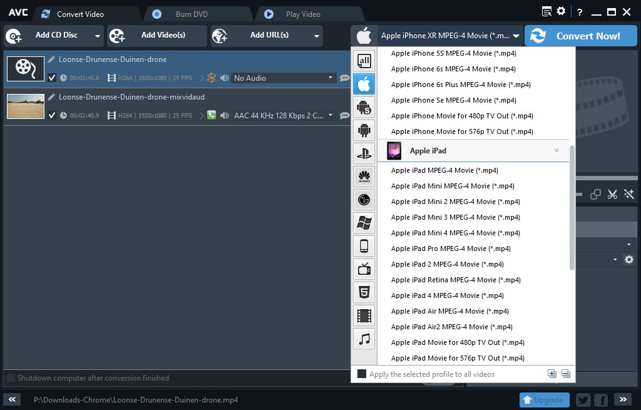Switch to the Burn DVD tab

[x=192, y=14]
